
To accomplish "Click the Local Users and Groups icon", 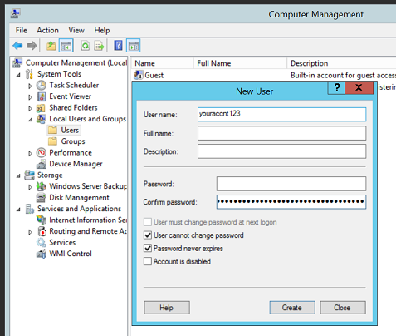I will pos(42,119).
